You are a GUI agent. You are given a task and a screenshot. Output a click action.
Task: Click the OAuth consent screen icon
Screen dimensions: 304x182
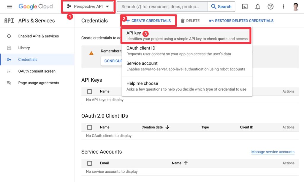(x=9, y=71)
